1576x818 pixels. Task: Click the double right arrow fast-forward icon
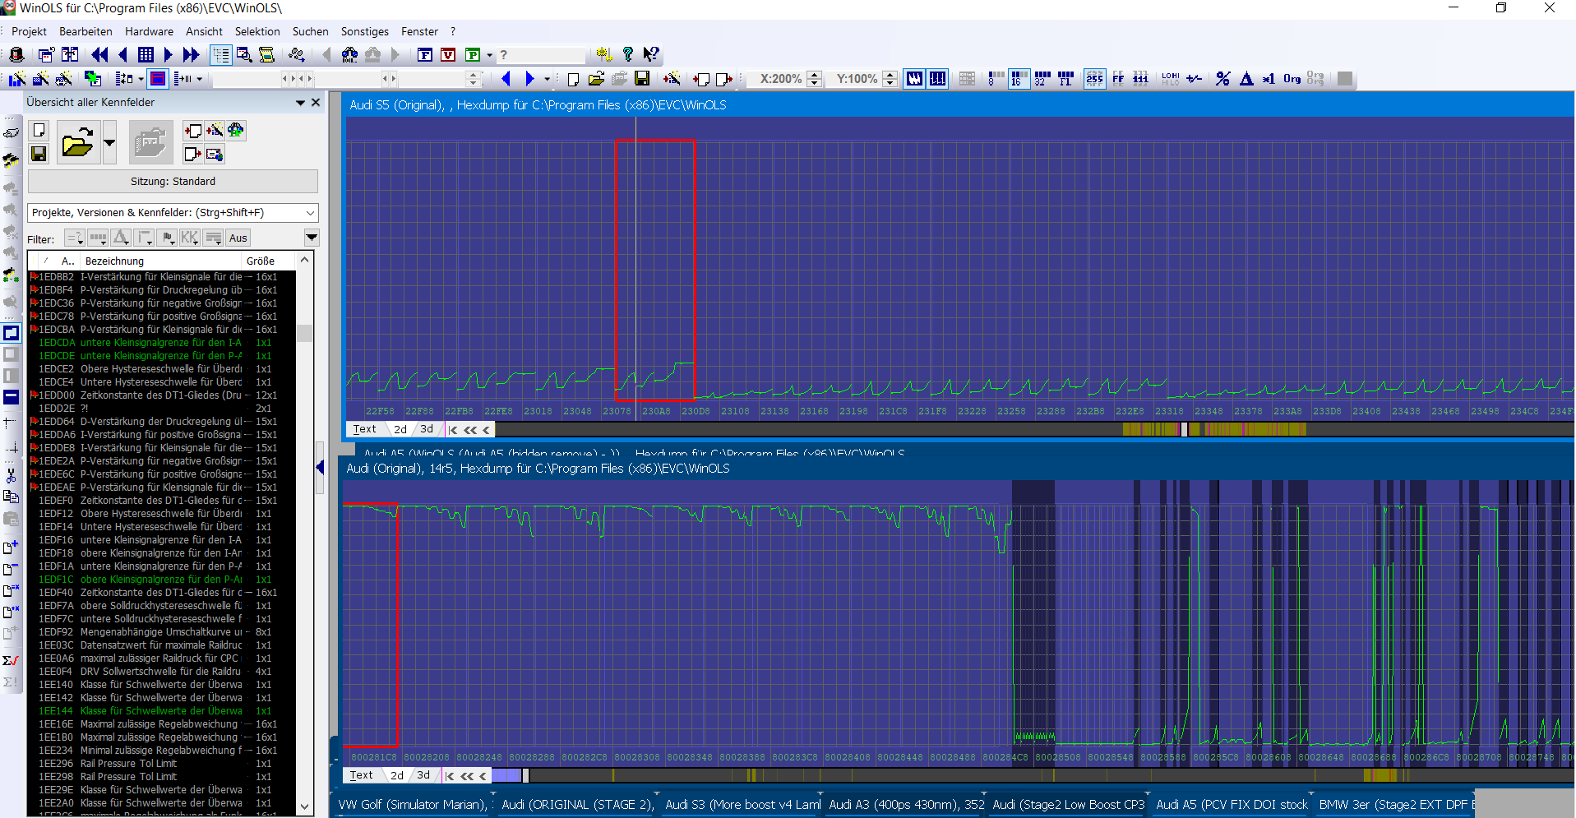191,54
